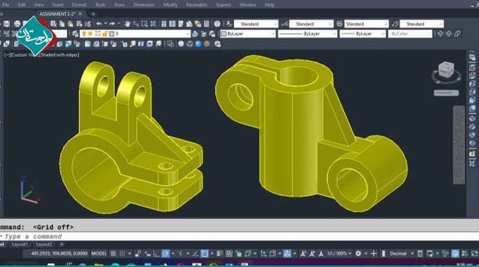Click the Type a command input line
Image resolution: width=479 pixels, height=267 pixels.
(239, 236)
